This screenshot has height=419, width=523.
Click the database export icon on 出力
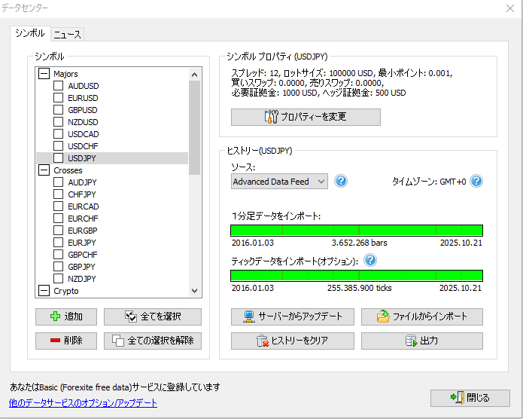click(412, 341)
